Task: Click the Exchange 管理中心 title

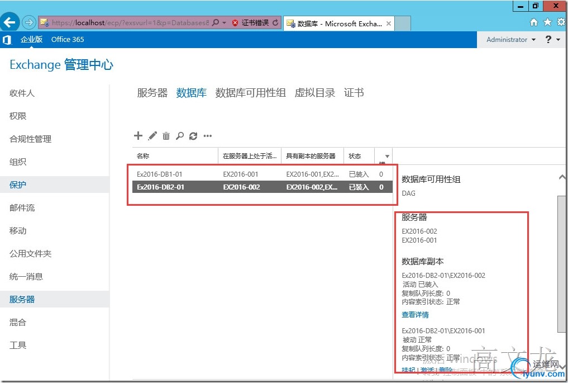Action: [x=61, y=64]
